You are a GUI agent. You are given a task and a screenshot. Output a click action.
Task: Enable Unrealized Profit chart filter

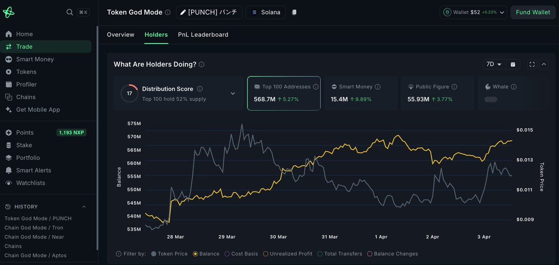click(266, 254)
